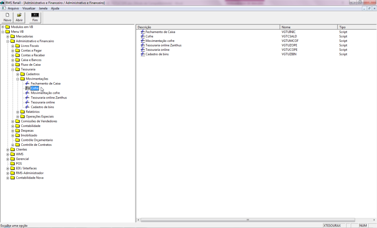Open the Ajuda menu
The width and height of the screenshot is (377, 228).
[55, 8]
